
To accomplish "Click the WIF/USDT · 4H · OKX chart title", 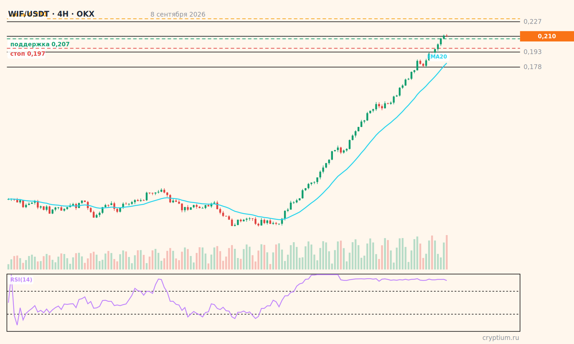I will point(51,14).
